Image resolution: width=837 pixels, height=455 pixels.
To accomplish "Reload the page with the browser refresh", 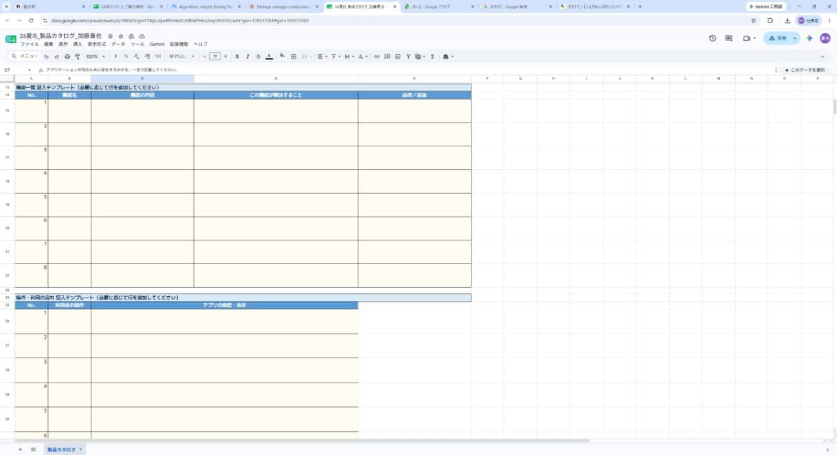I will point(31,20).
